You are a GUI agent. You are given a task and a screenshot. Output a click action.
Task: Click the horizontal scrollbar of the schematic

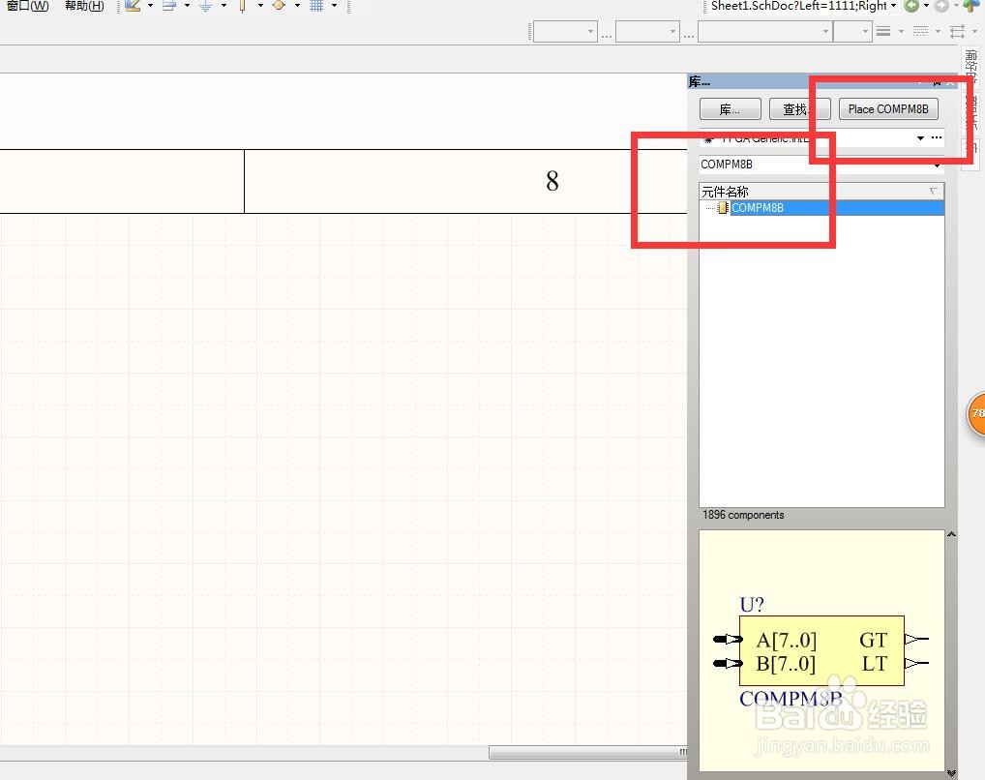[x=587, y=752]
